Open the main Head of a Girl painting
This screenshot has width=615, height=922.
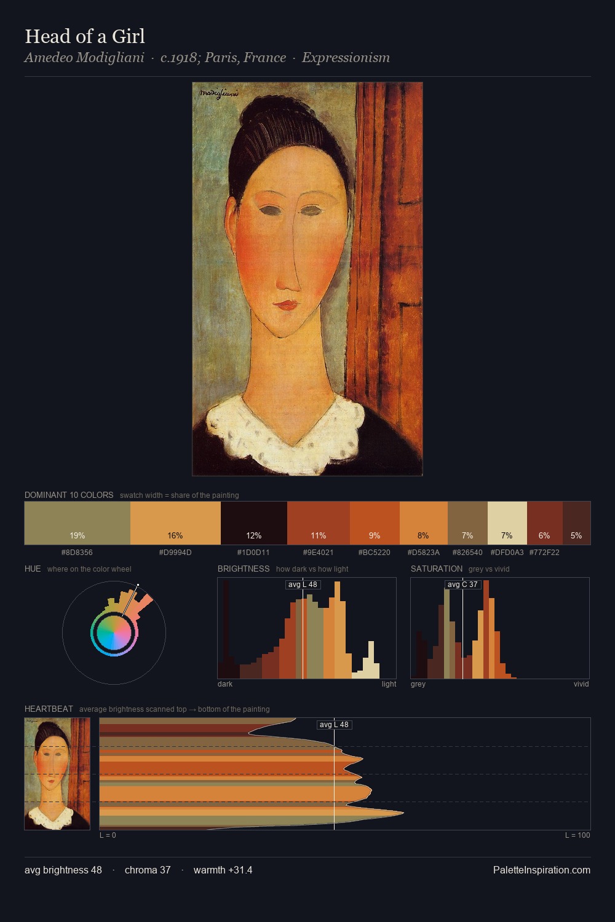click(307, 279)
